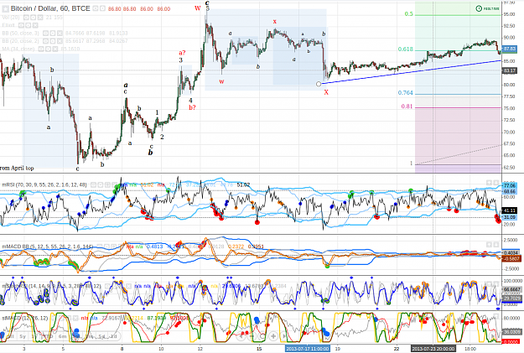The height and width of the screenshot is (353, 524).
Task: Select the 1d date range
Action: tap(114, 336)
